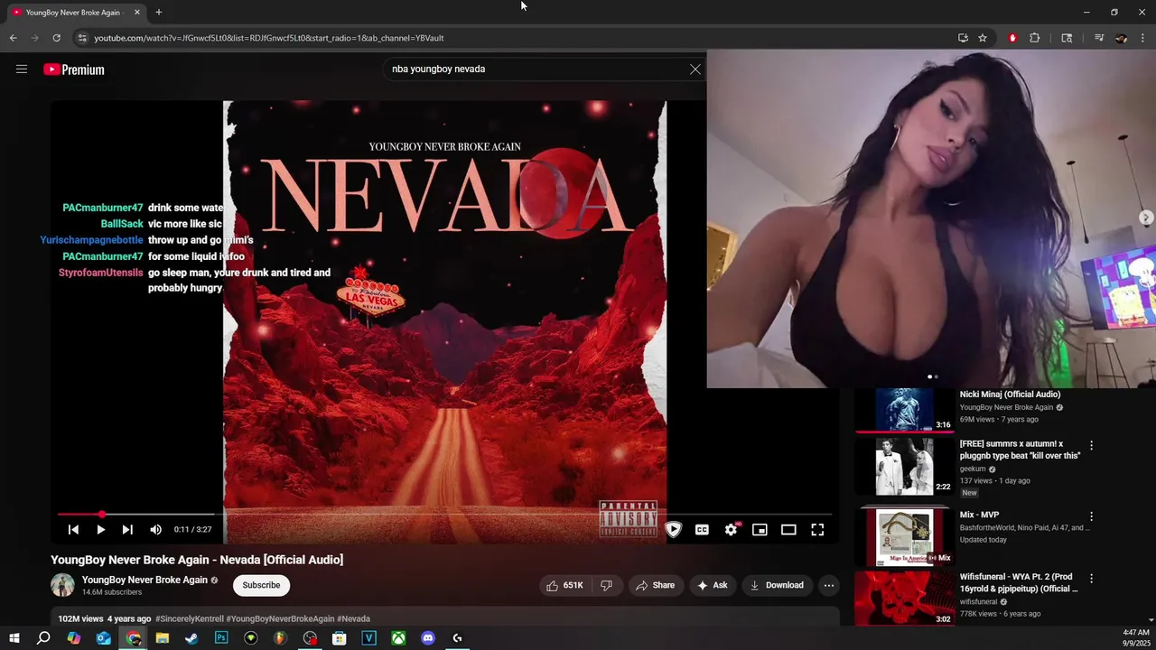
Task: Open video settings gear icon
Action: (731, 530)
